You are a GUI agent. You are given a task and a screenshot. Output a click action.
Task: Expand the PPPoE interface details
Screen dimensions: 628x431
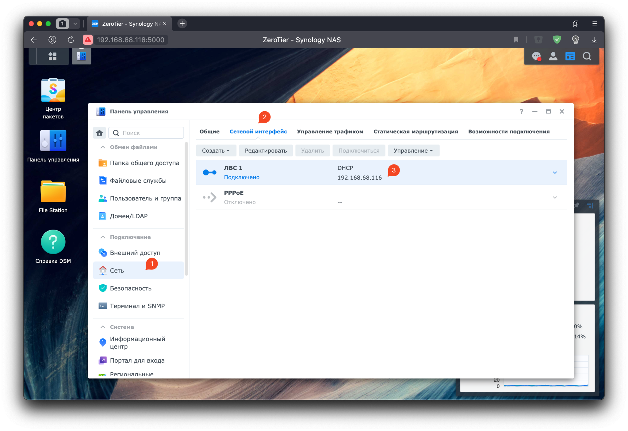(555, 197)
